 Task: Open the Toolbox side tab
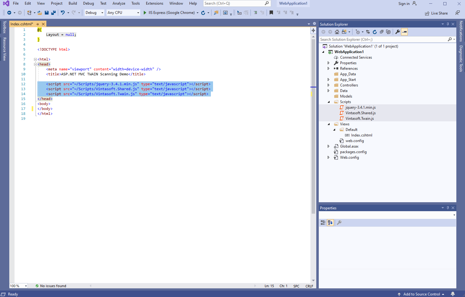click(x=5, y=27)
